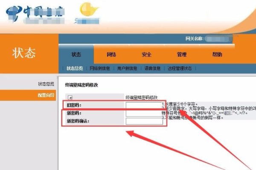Click the 新密码确认 input field
The height and width of the screenshot is (170, 256).
(144, 121)
